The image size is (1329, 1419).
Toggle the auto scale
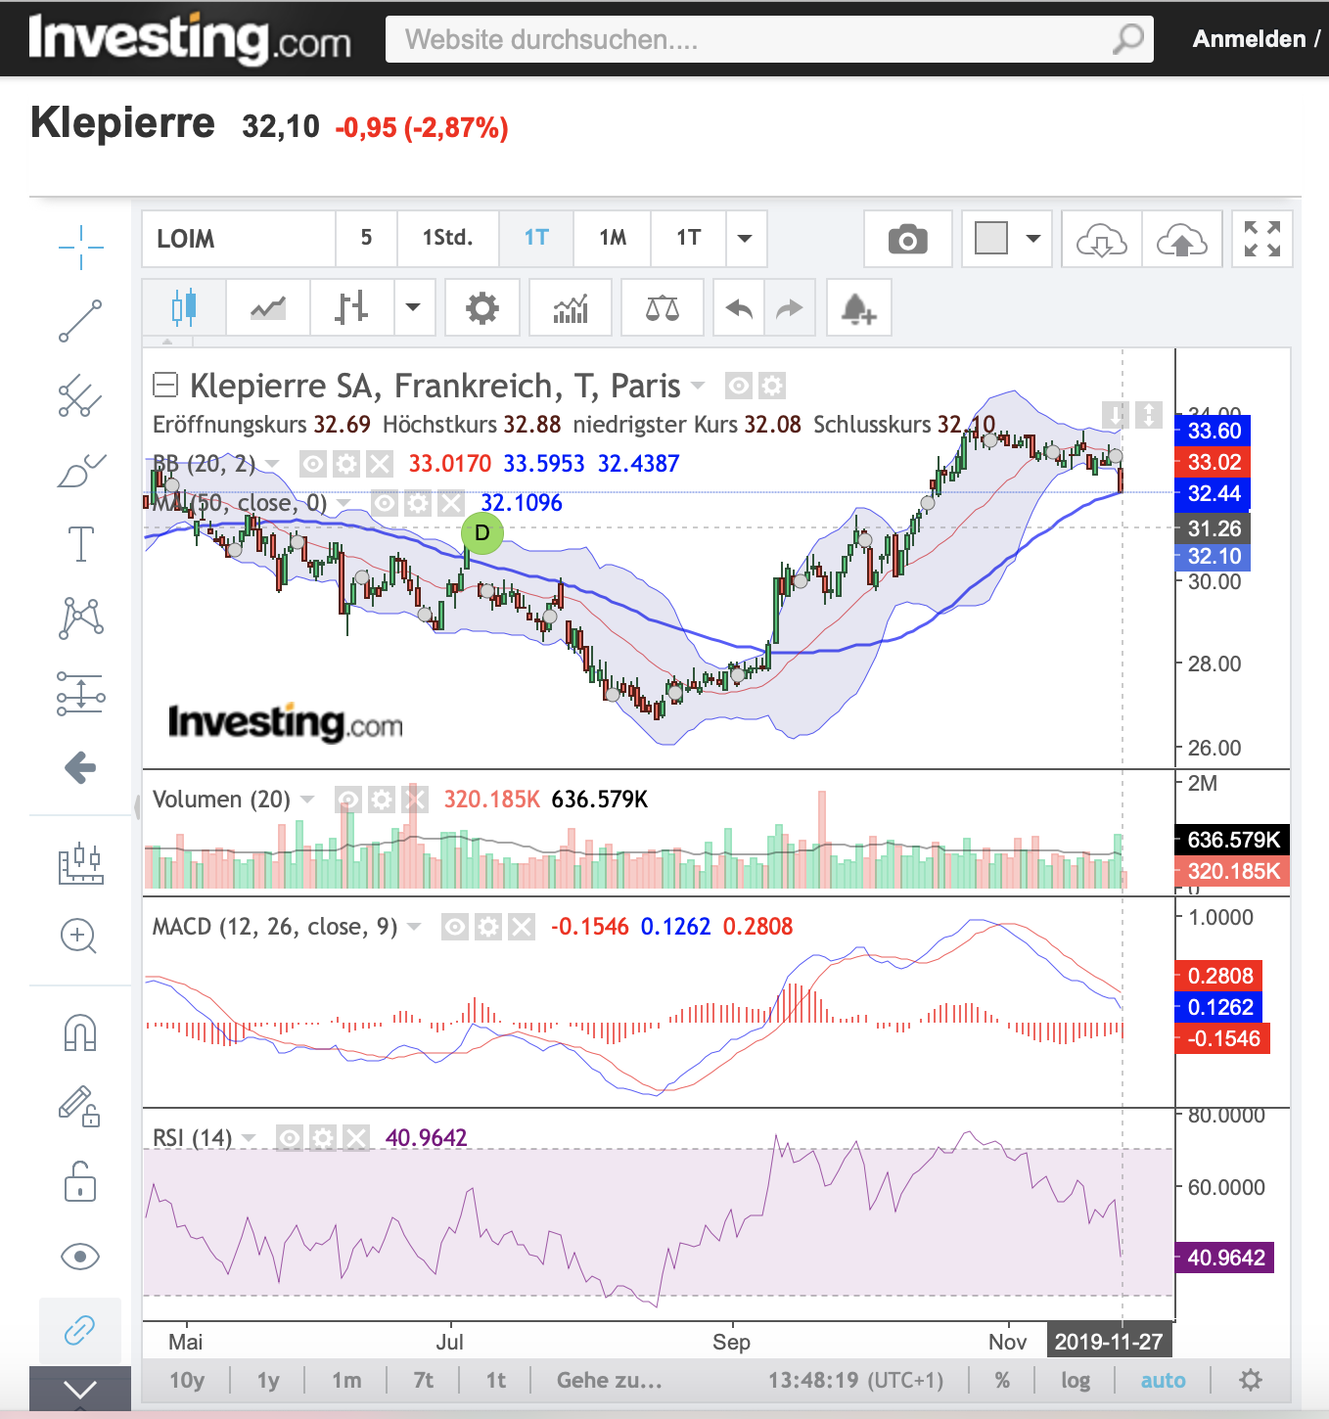[x=1163, y=1380]
